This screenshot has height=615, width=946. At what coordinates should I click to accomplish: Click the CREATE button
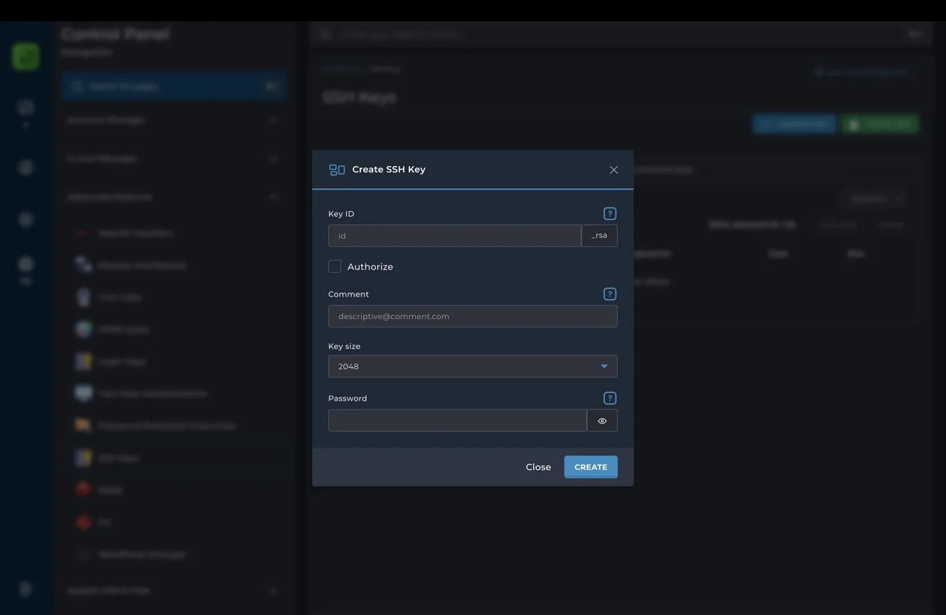coord(591,467)
